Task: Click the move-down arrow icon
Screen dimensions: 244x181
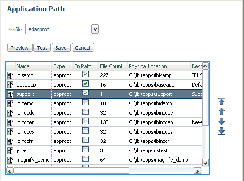Action: click(221, 121)
